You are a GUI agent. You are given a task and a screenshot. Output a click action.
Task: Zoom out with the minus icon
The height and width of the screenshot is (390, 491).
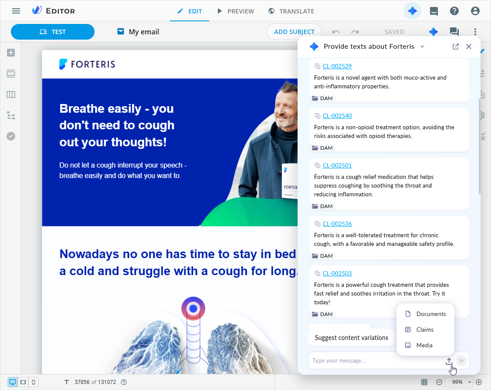click(x=439, y=382)
